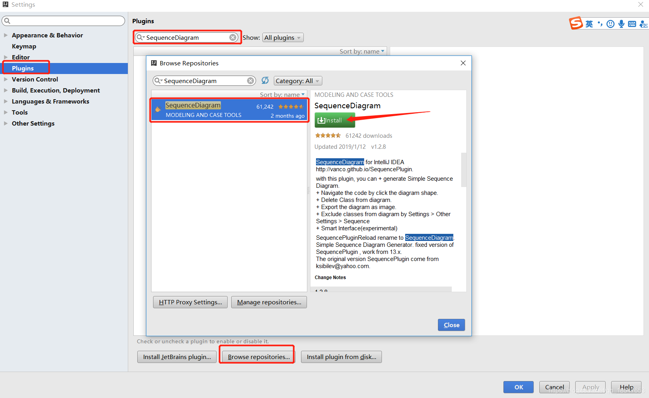Click Install JetBrains plugin button
The width and height of the screenshot is (649, 398).
click(177, 357)
